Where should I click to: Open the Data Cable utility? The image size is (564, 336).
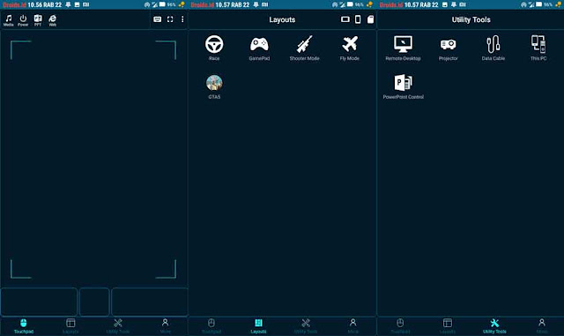pyautogui.click(x=493, y=48)
